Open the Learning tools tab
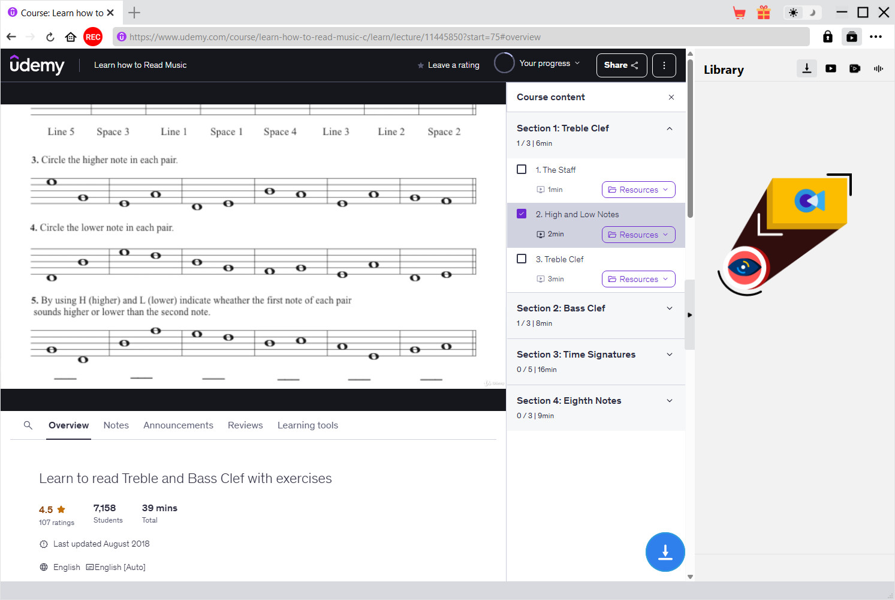The height and width of the screenshot is (600, 895). point(308,425)
